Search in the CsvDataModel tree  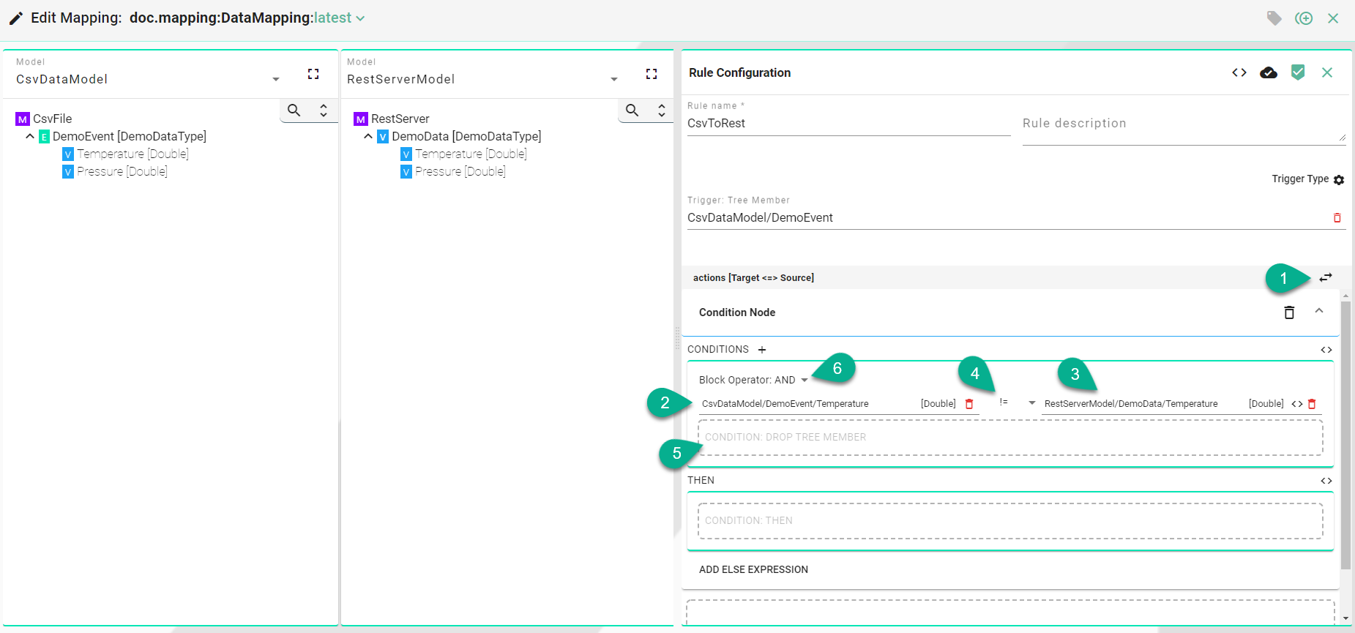point(294,111)
